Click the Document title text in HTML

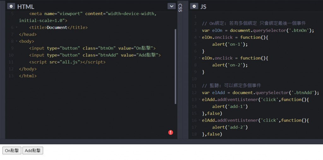pyautogui.click(x=57, y=27)
